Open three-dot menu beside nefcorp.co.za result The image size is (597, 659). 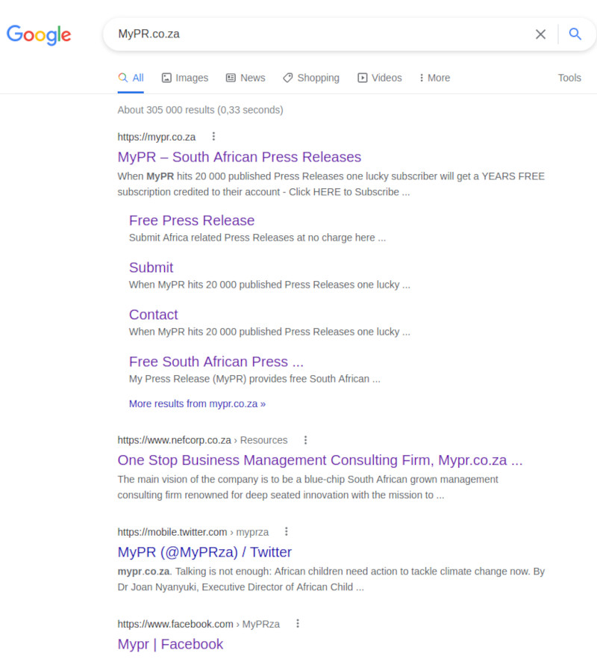(x=306, y=439)
